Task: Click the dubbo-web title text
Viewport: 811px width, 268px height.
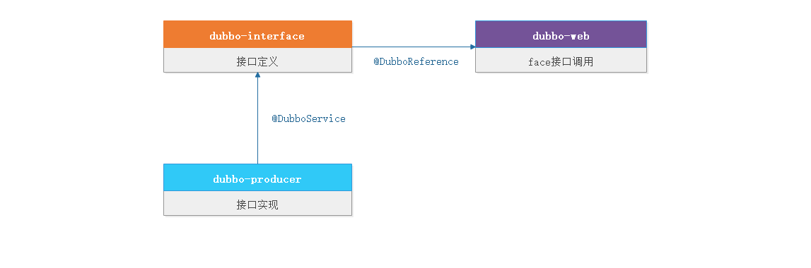Action: (x=561, y=36)
